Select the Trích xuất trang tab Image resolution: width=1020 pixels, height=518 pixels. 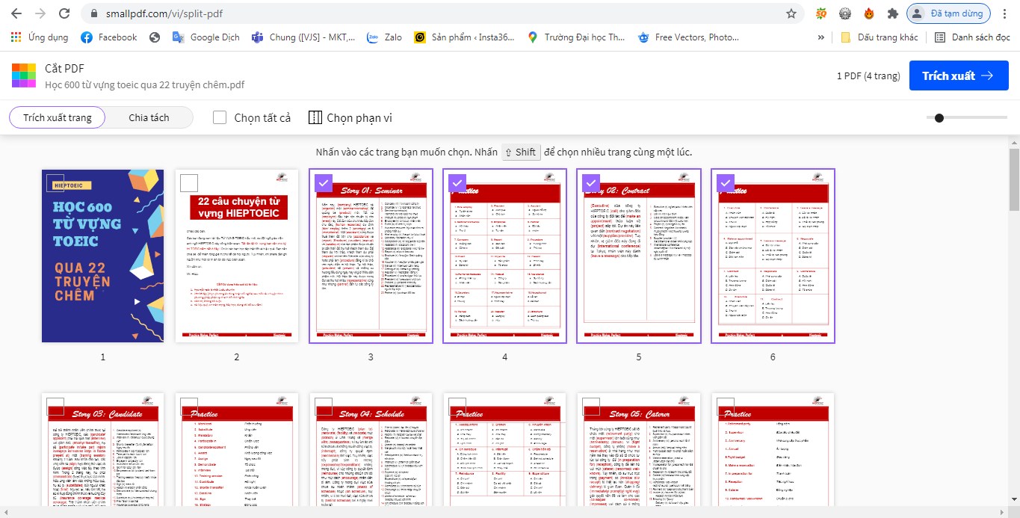57,117
